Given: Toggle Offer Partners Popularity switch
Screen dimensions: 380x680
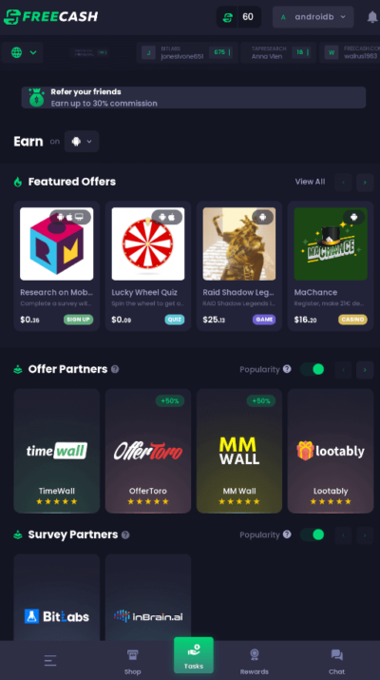Looking at the screenshot, I should point(313,370).
